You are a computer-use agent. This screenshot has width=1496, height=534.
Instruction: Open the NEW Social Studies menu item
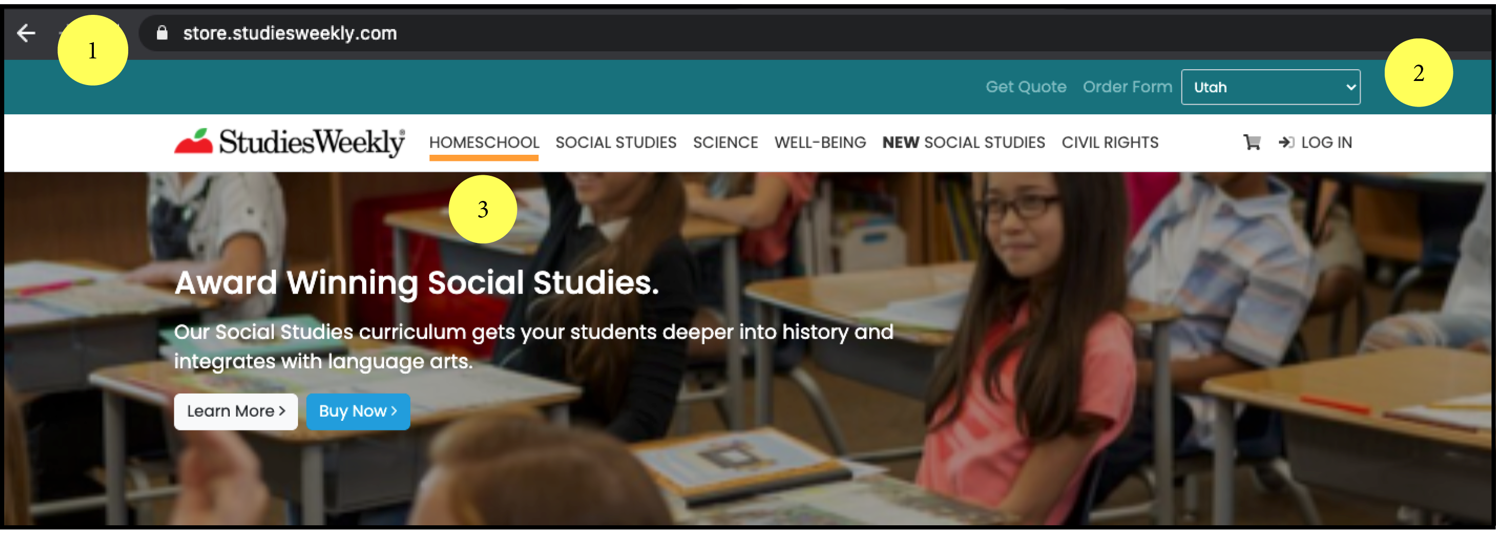click(964, 142)
